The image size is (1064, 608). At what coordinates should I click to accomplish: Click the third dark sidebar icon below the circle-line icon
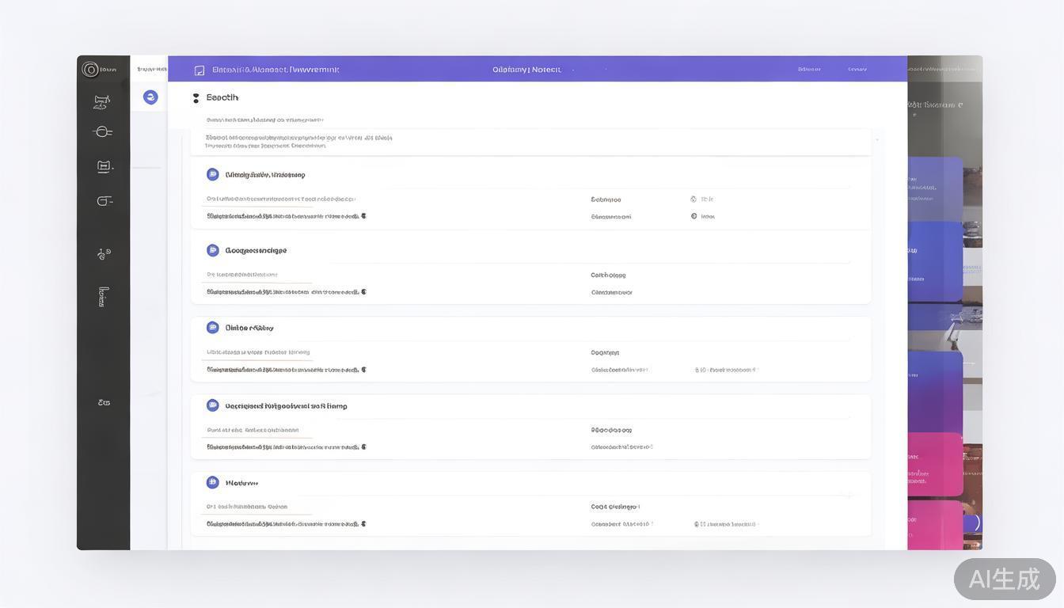point(104,166)
